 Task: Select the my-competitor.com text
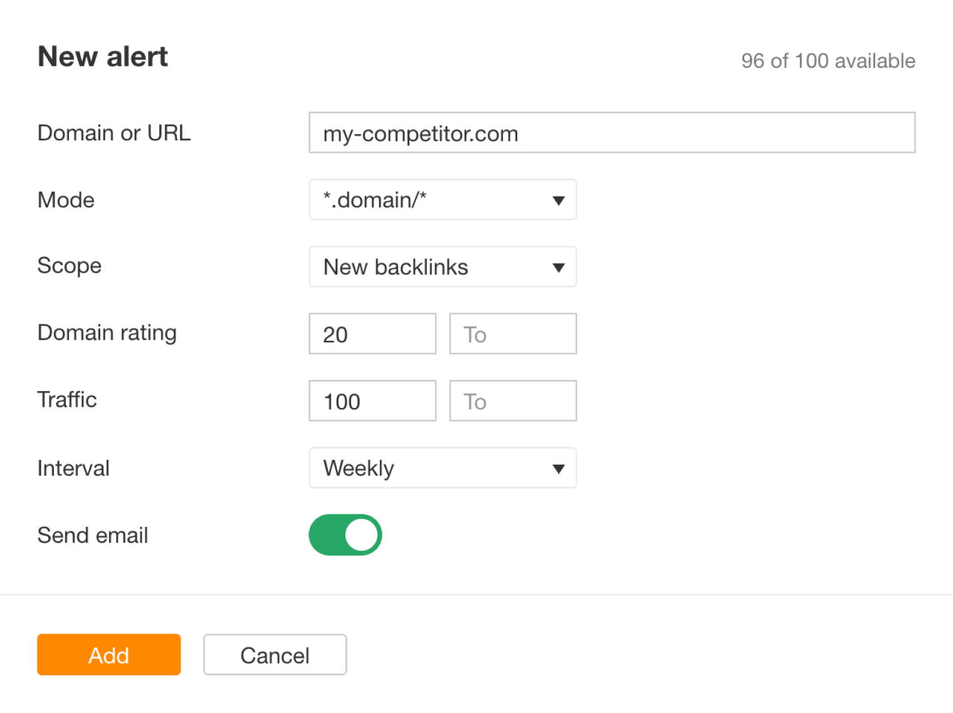pyautogui.click(x=420, y=133)
